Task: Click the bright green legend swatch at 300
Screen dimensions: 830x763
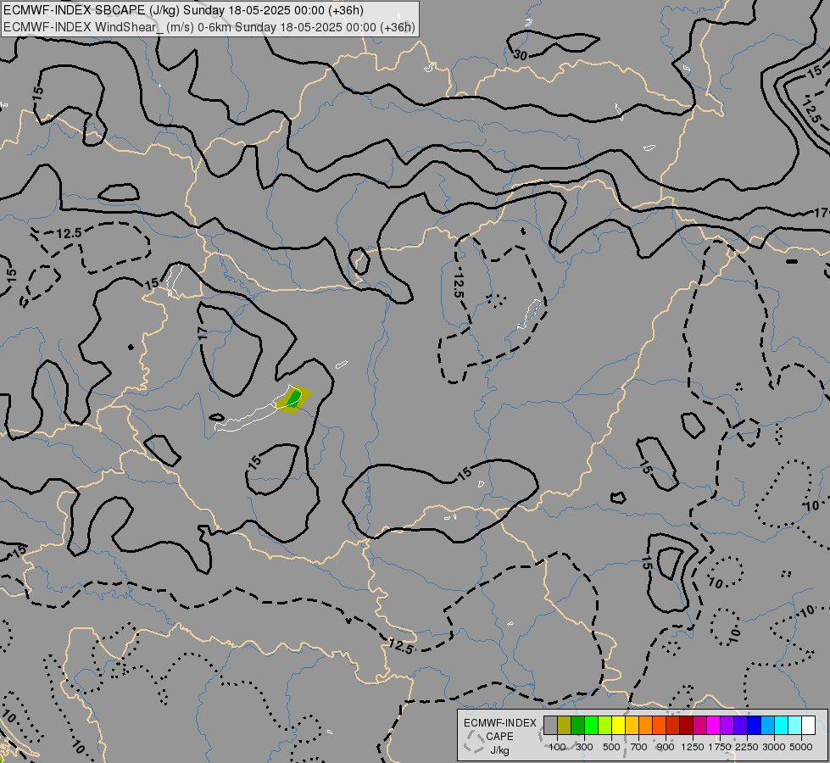Action: pos(591,726)
